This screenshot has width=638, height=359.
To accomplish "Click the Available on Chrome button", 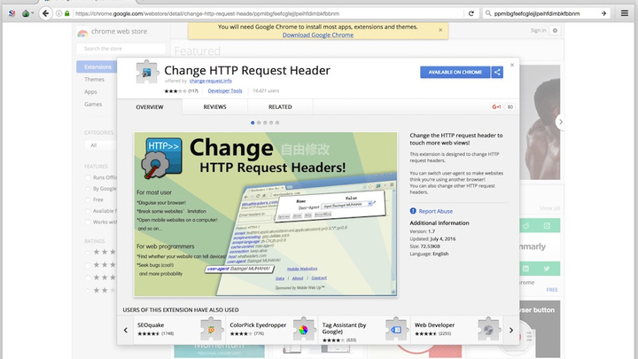I will point(455,72).
